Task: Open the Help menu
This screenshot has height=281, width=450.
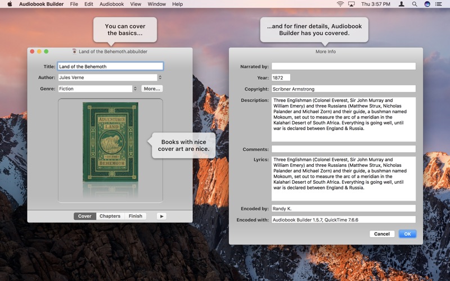Action: coord(177,4)
